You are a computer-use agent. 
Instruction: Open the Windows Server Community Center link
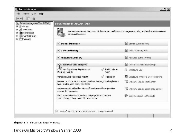coord(145,89)
